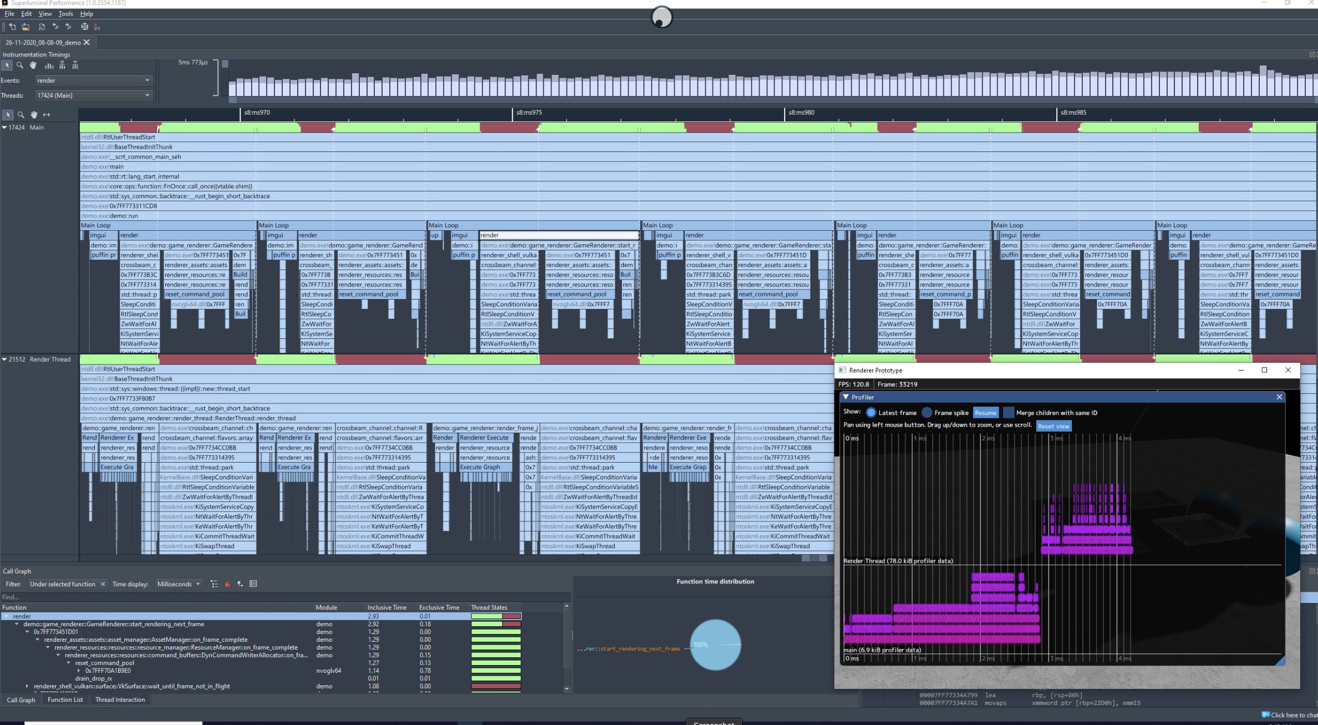Enable Merge children with same ID checkbox
Screen dimensions: 1318x725
tap(1008, 413)
